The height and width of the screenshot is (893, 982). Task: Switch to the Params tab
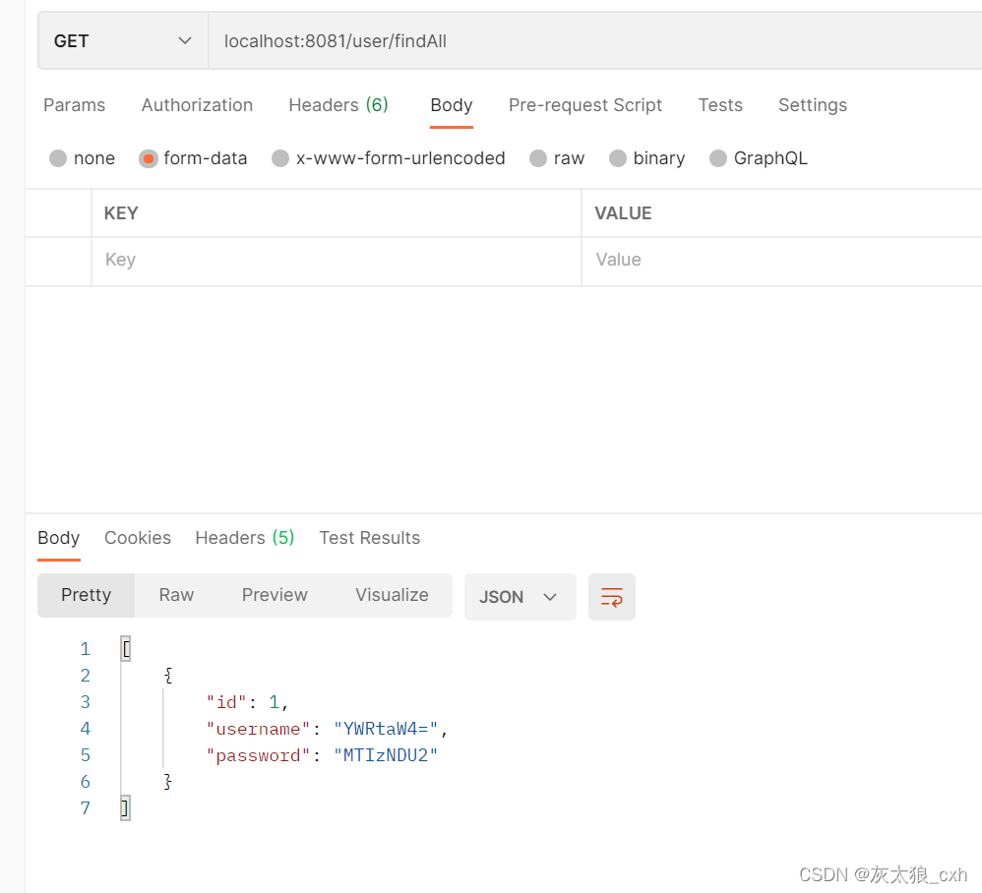tap(74, 105)
